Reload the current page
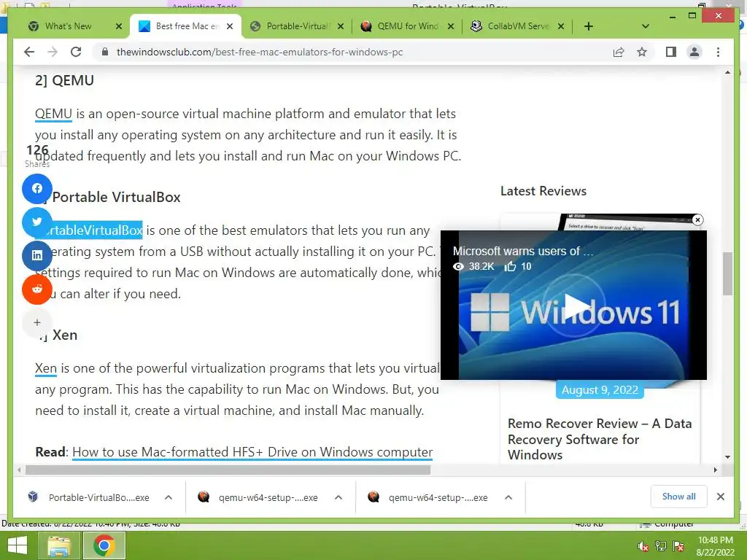Screen dimensions: 747x560 (x=76, y=52)
